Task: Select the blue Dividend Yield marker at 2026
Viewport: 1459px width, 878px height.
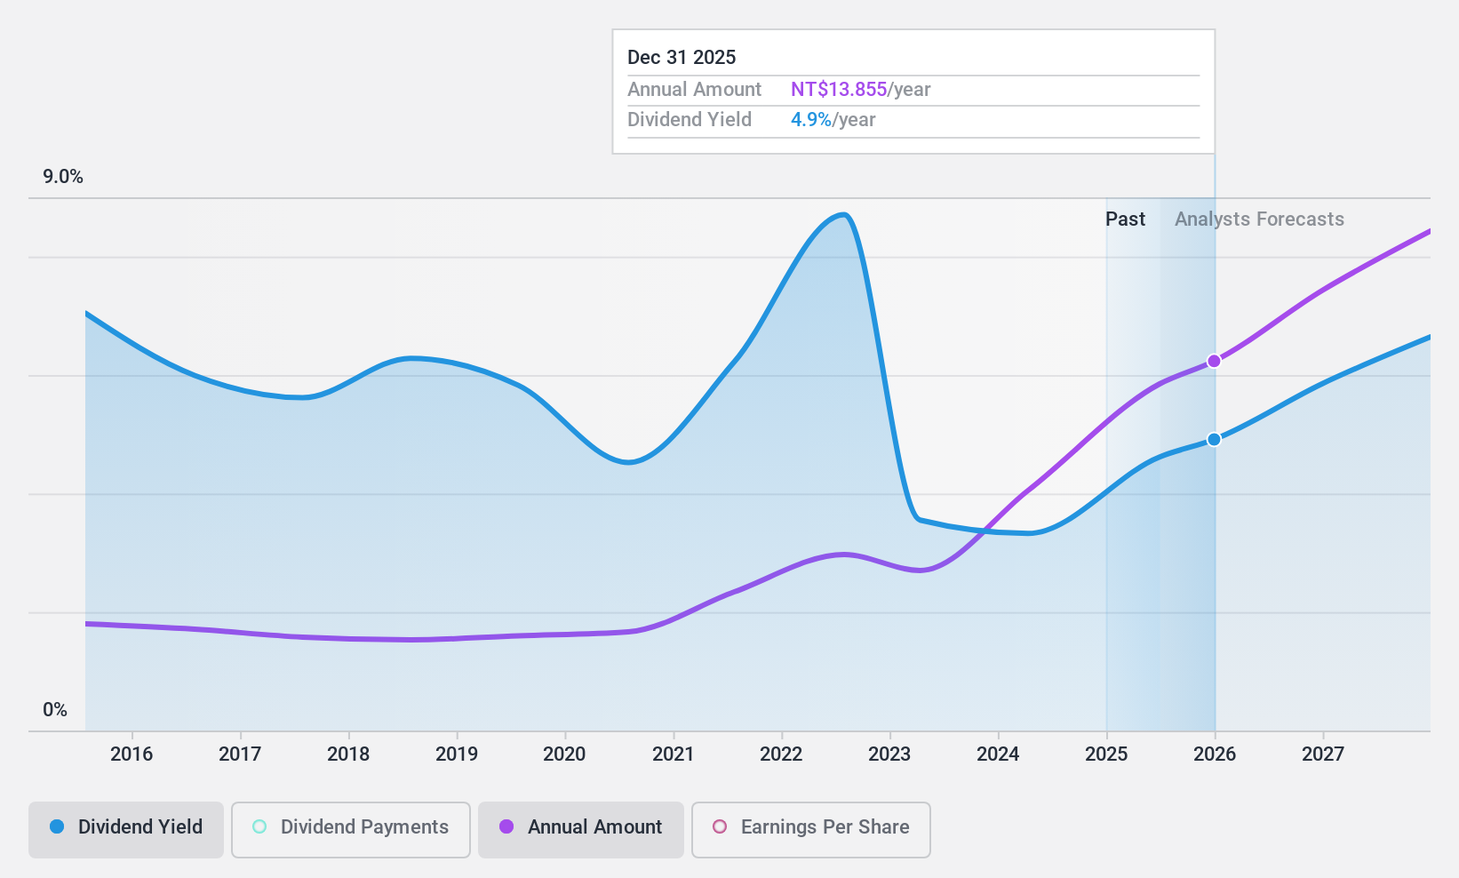Action: pyautogui.click(x=1214, y=439)
